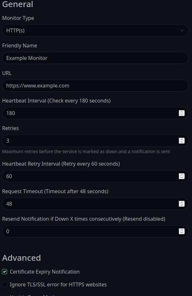Decrease the Heartbeat Retry Interval value
Image resolution: width=192 pixels, height=296 pixels.
pos(182,177)
